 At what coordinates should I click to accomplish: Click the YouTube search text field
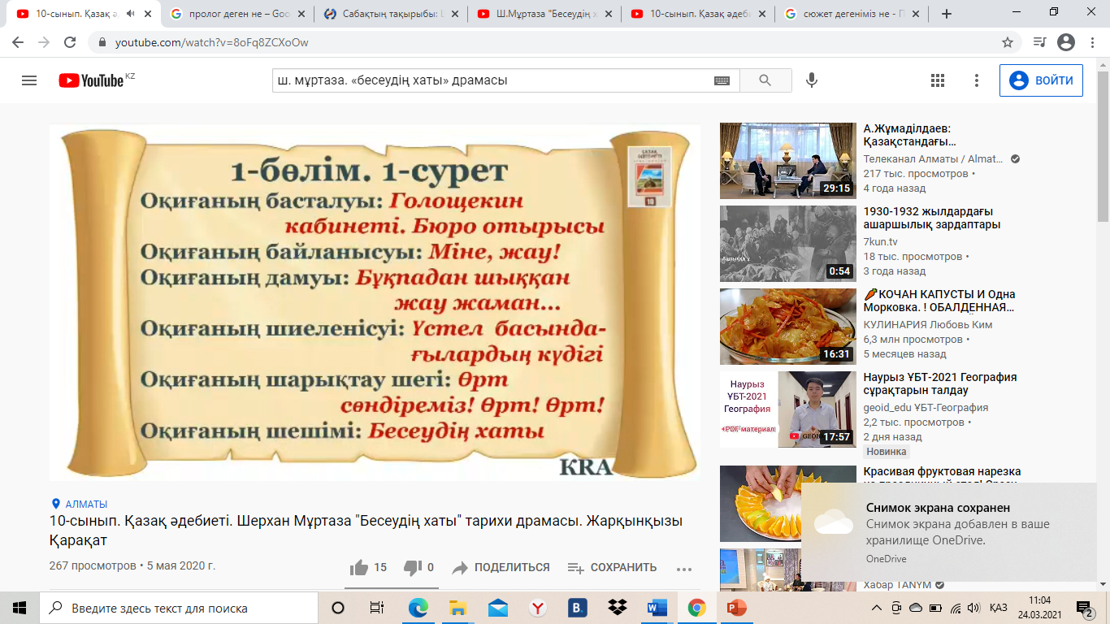coord(492,80)
